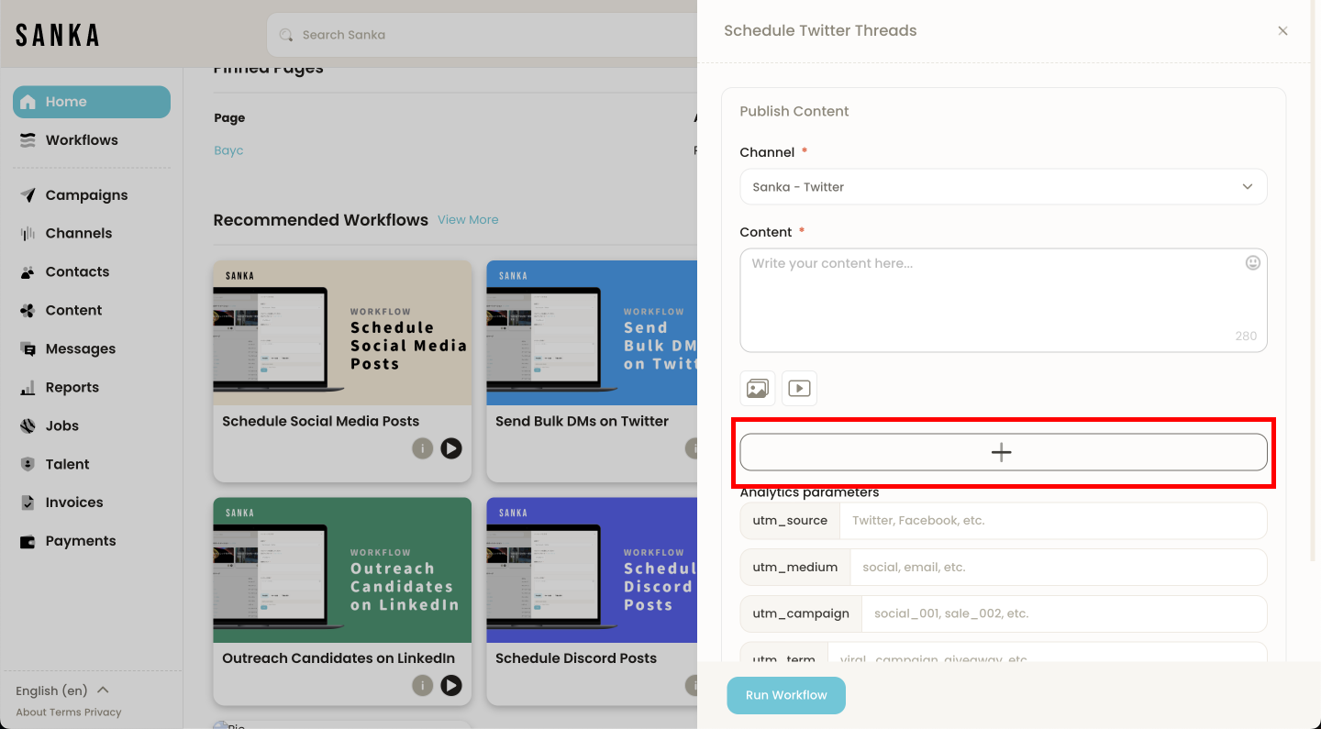Click the add image icon below Content

[x=757, y=389]
